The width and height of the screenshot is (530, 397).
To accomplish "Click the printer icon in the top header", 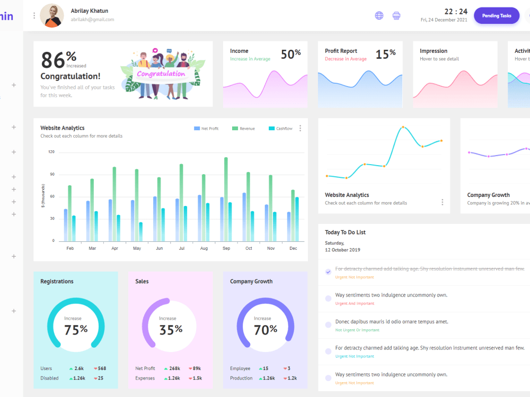I will point(396,15).
